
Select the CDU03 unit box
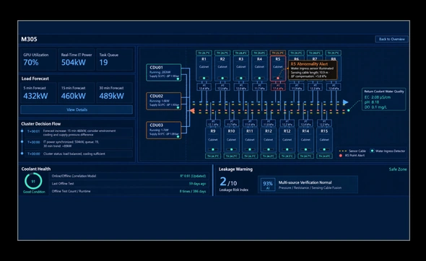(x=164, y=130)
